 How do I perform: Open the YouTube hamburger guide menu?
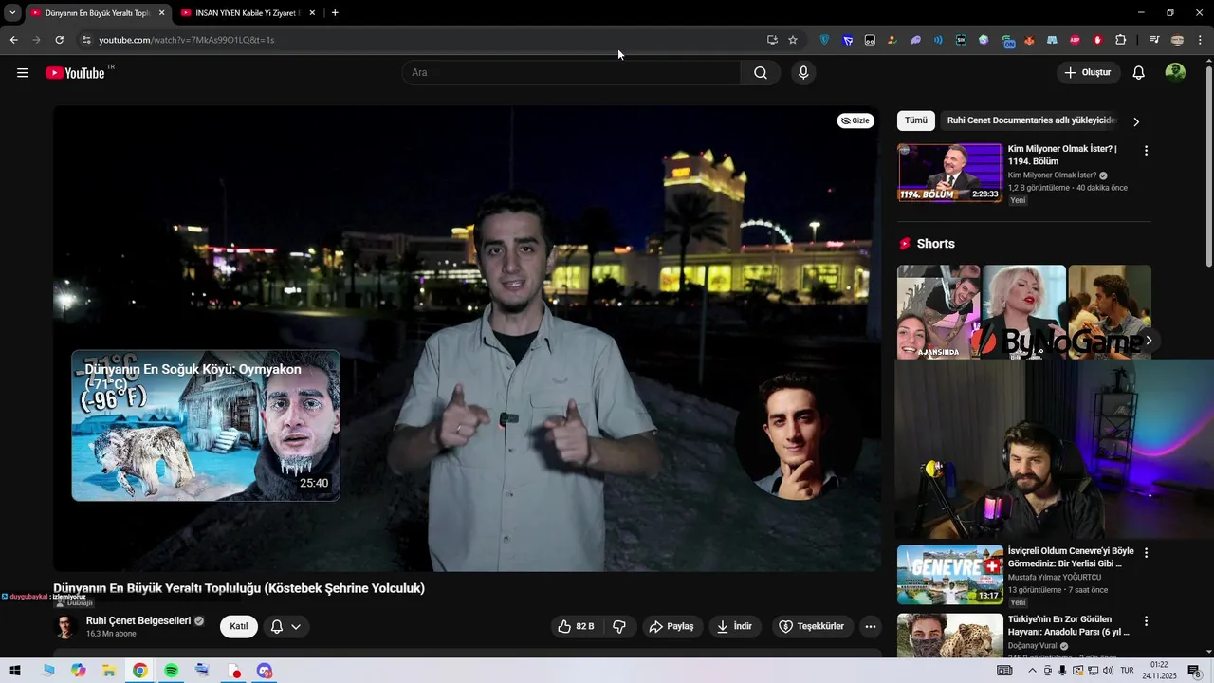[23, 73]
